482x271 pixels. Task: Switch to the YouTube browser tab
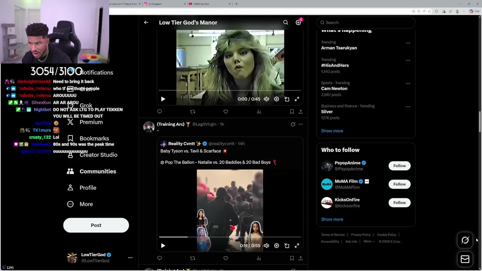coord(209,4)
